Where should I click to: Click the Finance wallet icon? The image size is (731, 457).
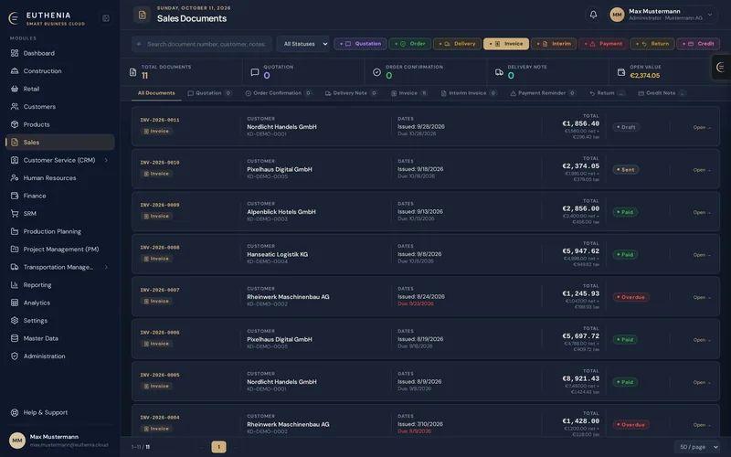(x=15, y=196)
